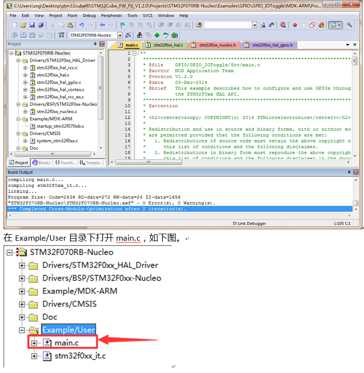Viewport: 364px width, 373px height.
Task: Open the Debug menu
Action: coord(89,15)
